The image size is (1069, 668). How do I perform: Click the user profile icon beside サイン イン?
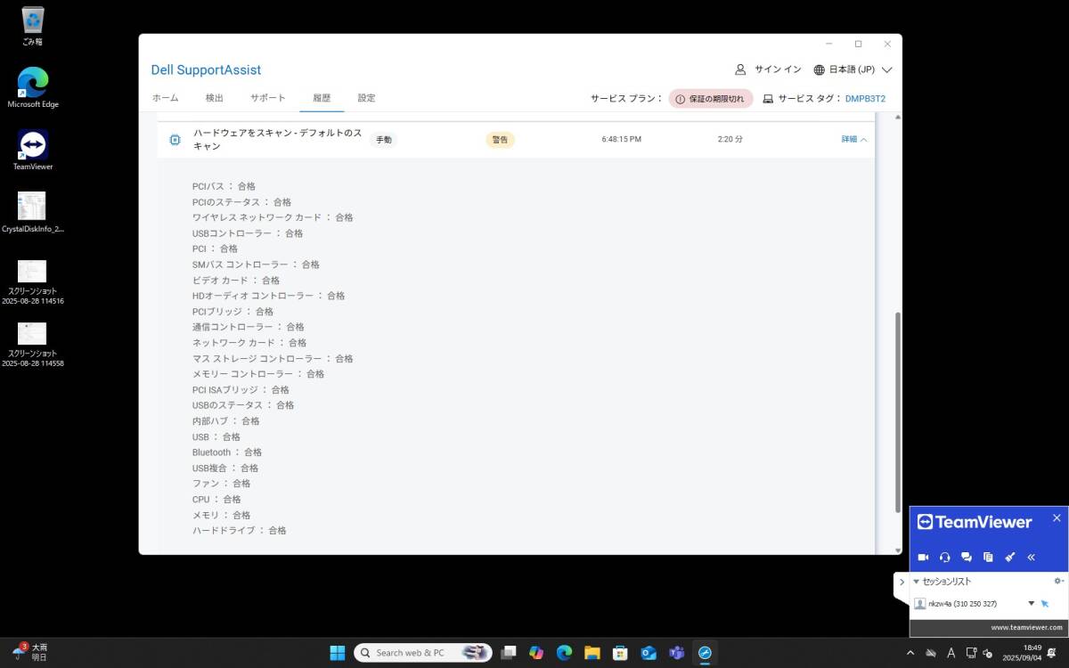point(740,69)
